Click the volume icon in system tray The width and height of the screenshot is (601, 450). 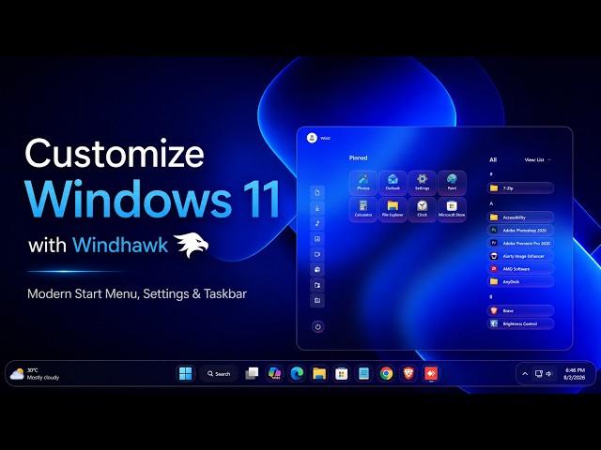[x=548, y=374]
